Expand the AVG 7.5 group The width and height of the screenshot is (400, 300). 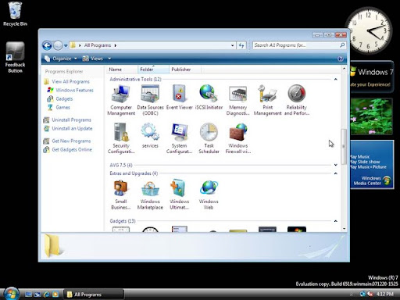336,165
